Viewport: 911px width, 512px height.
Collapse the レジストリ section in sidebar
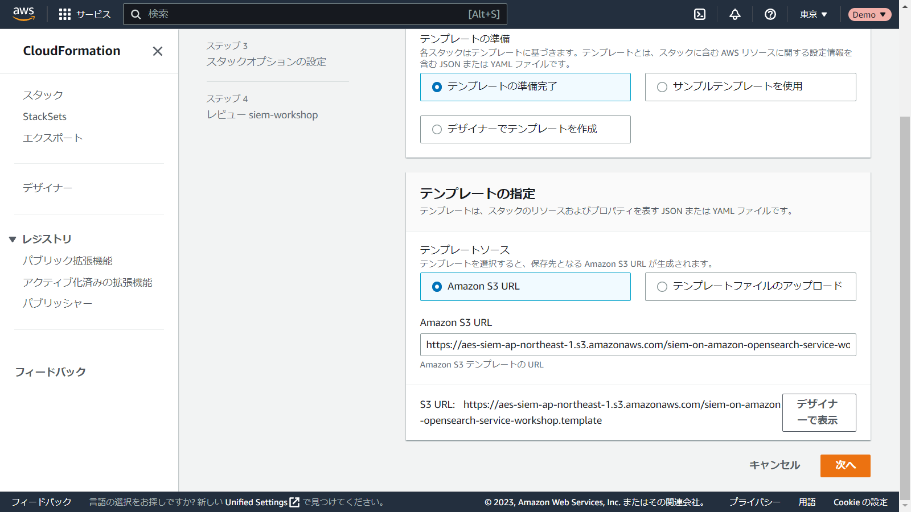point(13,240)
